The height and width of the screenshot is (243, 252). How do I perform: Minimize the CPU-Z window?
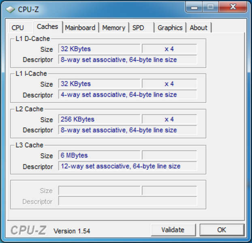click(x=194, y=7)
